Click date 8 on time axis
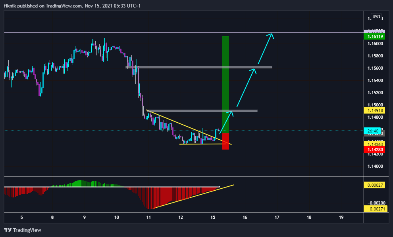The height and width of the screenshot is (237, 393). click(x=52, y=217)
